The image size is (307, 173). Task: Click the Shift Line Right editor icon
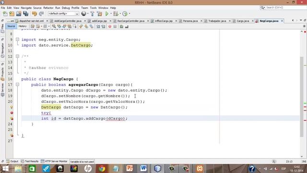click(103, 26)
